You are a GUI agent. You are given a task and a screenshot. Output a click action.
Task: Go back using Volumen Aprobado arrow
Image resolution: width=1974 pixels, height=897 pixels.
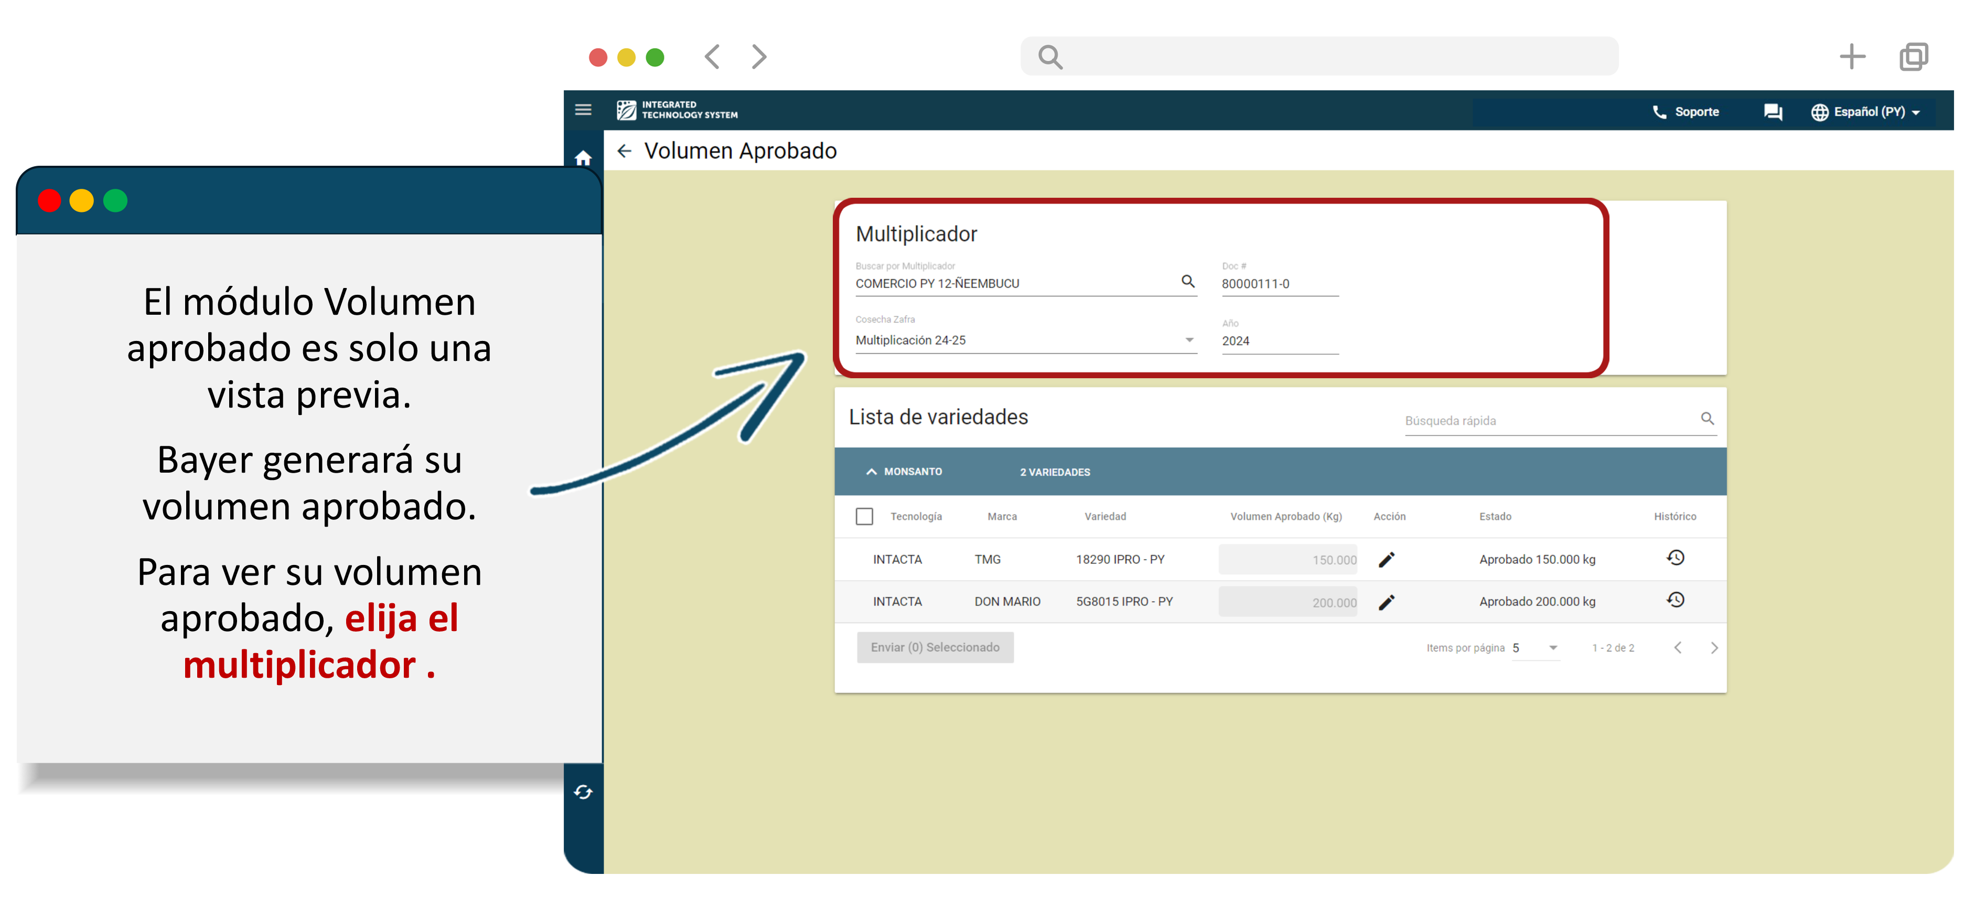(625, 151)
